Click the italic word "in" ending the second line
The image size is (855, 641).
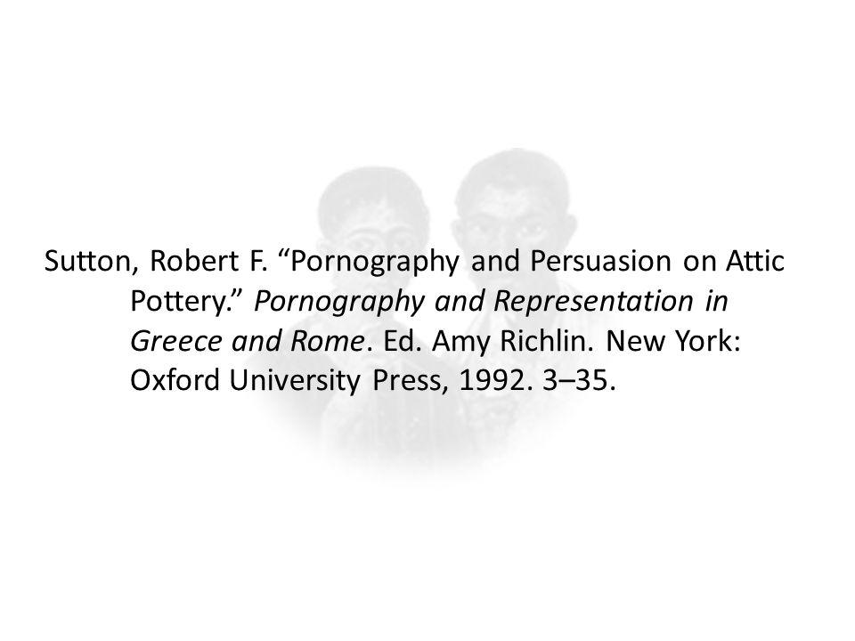[716, 302]
